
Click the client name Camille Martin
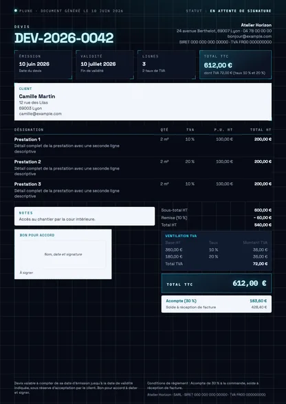[37, 96]
